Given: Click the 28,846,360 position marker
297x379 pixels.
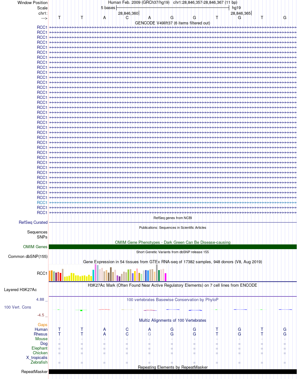Looking at the screenshot, I should click(128, 13).
